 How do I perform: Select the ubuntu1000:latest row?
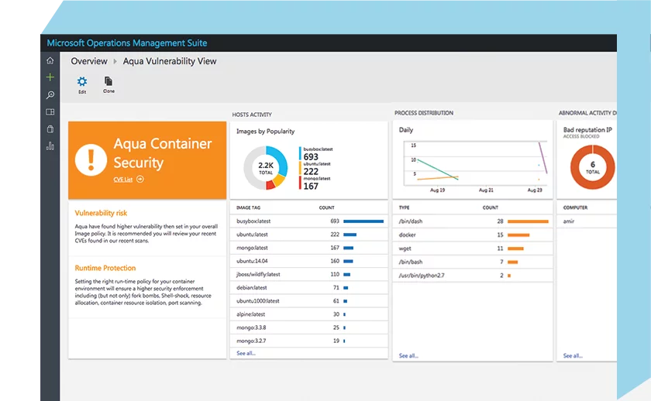[309, 300]
